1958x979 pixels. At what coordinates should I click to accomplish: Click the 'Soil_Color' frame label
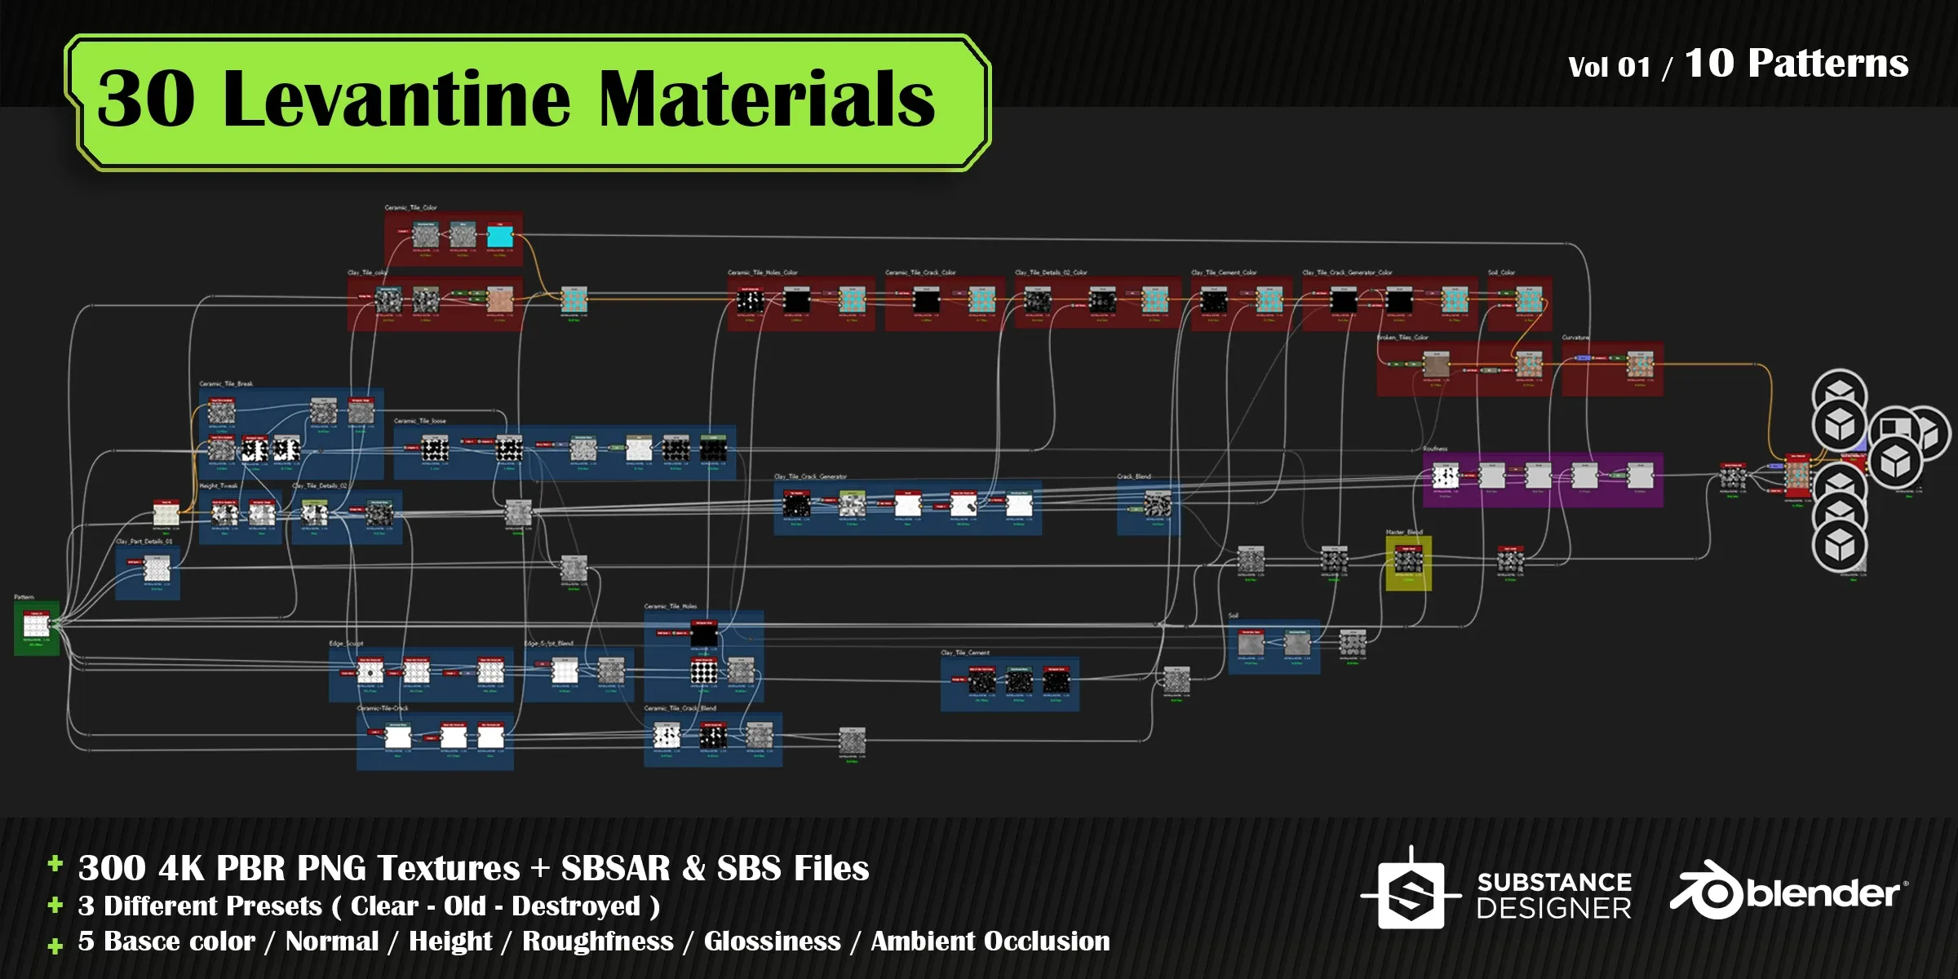pyautogui.click(x=1501, y=272)
